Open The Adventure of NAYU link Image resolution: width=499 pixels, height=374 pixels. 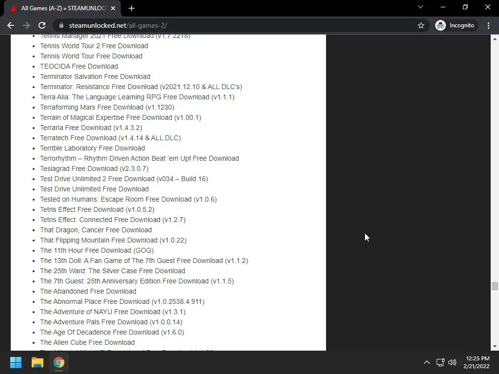(x=113, y=312)
